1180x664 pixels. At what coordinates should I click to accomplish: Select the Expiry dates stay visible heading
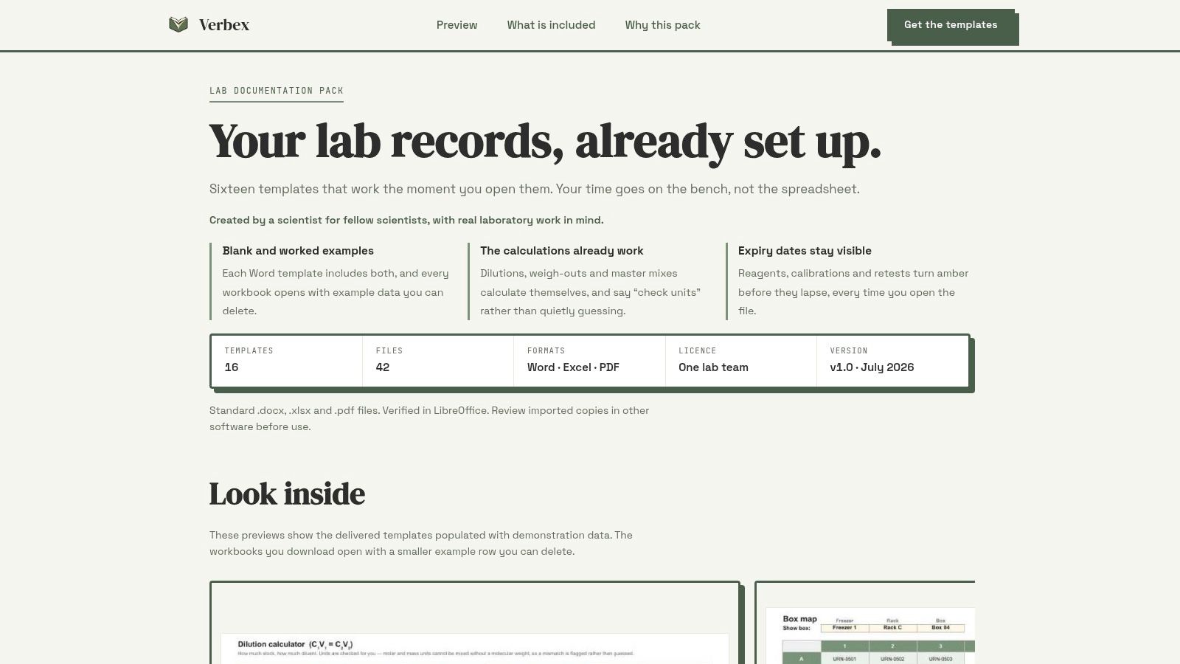805,251
